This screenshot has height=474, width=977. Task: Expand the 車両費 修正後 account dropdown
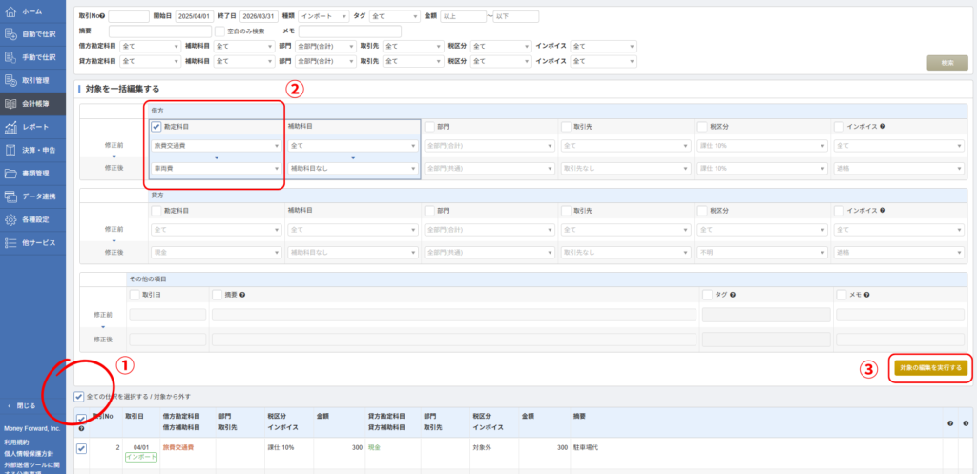pyautogui.click(x=216, y=168)
